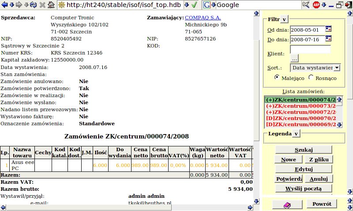Screen dimensions: 353x211
Task: Click the Nowe button
Action: click(289, 160)
